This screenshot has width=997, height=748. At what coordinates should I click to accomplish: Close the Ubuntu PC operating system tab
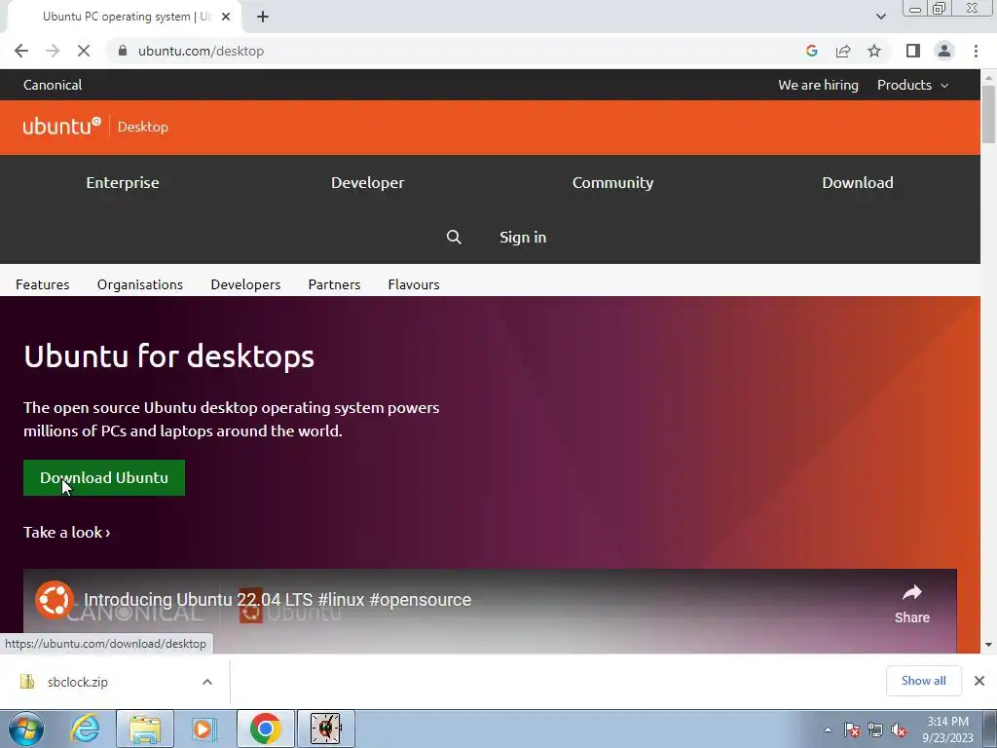tap(225, 18)
